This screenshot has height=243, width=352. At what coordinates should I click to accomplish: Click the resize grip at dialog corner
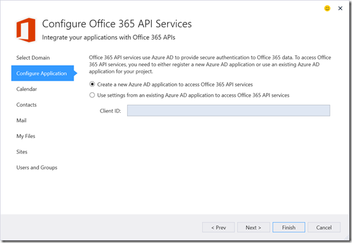[346, 237]
